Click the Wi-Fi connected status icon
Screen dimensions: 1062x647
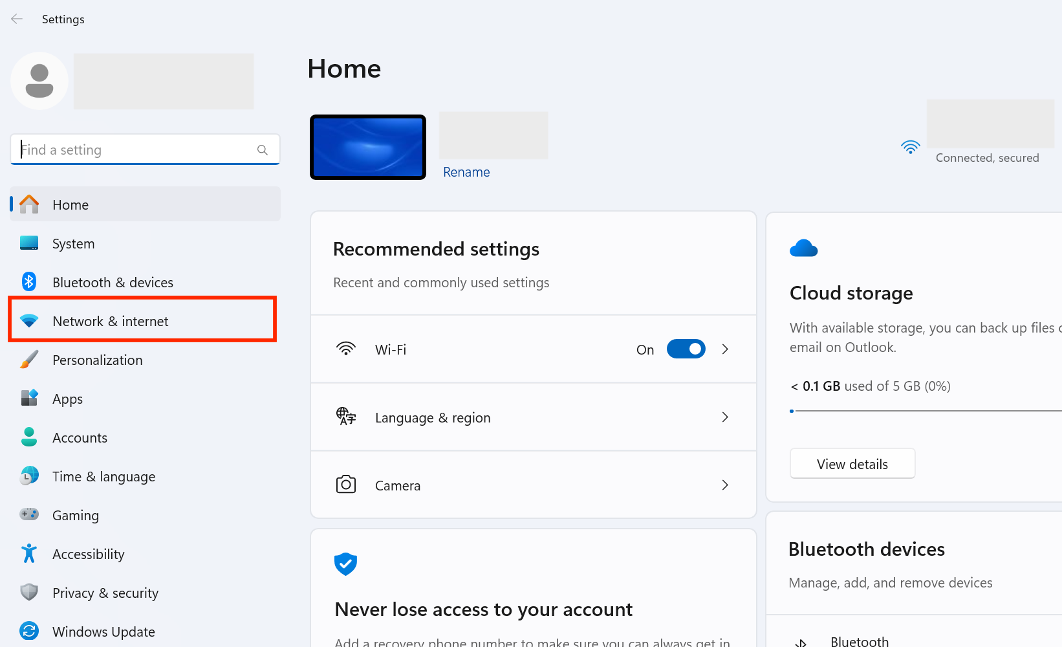(x=910, y=148)
